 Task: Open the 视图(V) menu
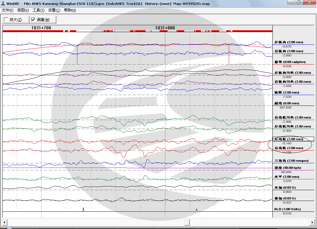tap(23, 10)
